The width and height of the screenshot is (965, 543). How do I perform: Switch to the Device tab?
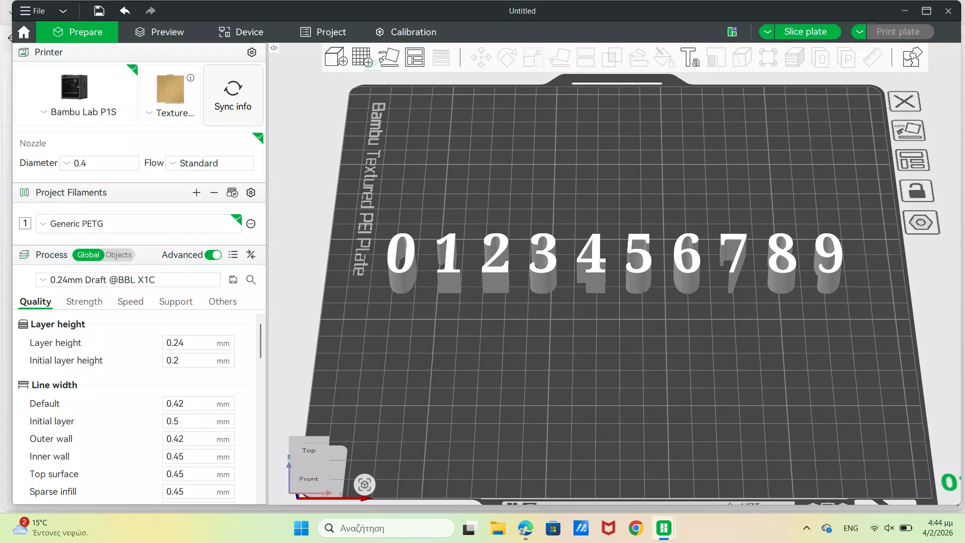pyautogui.click(x=241, y=32)
